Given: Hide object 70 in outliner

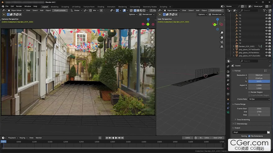Looking at the screenshot, I should point(266,15).
